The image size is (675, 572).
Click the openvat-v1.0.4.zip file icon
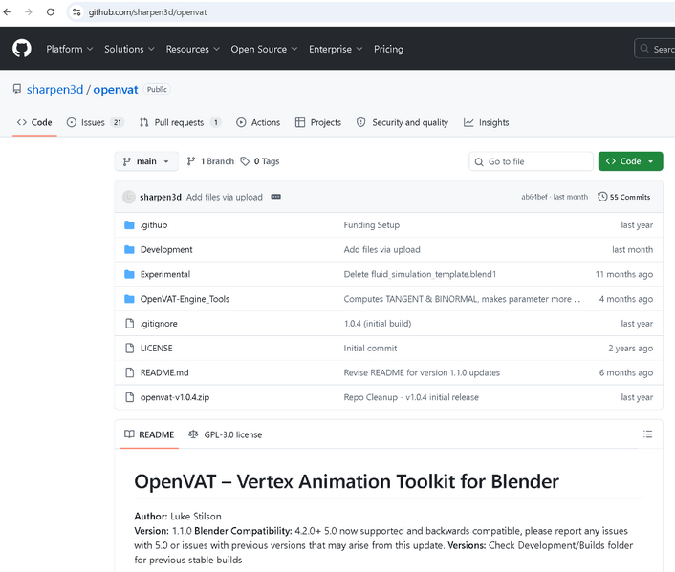point(129,397)
